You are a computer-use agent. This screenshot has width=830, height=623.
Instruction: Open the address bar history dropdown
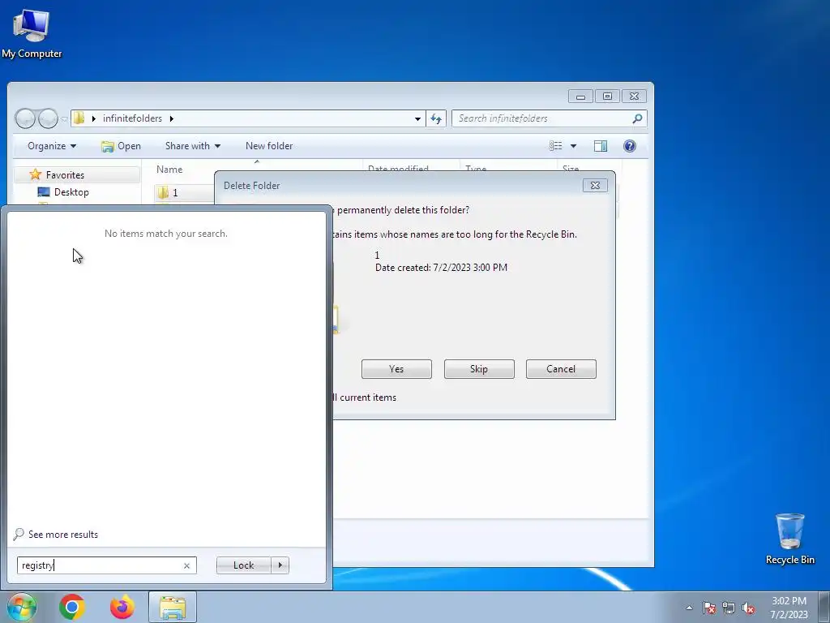pyautogui.click(x=417, y=118)
